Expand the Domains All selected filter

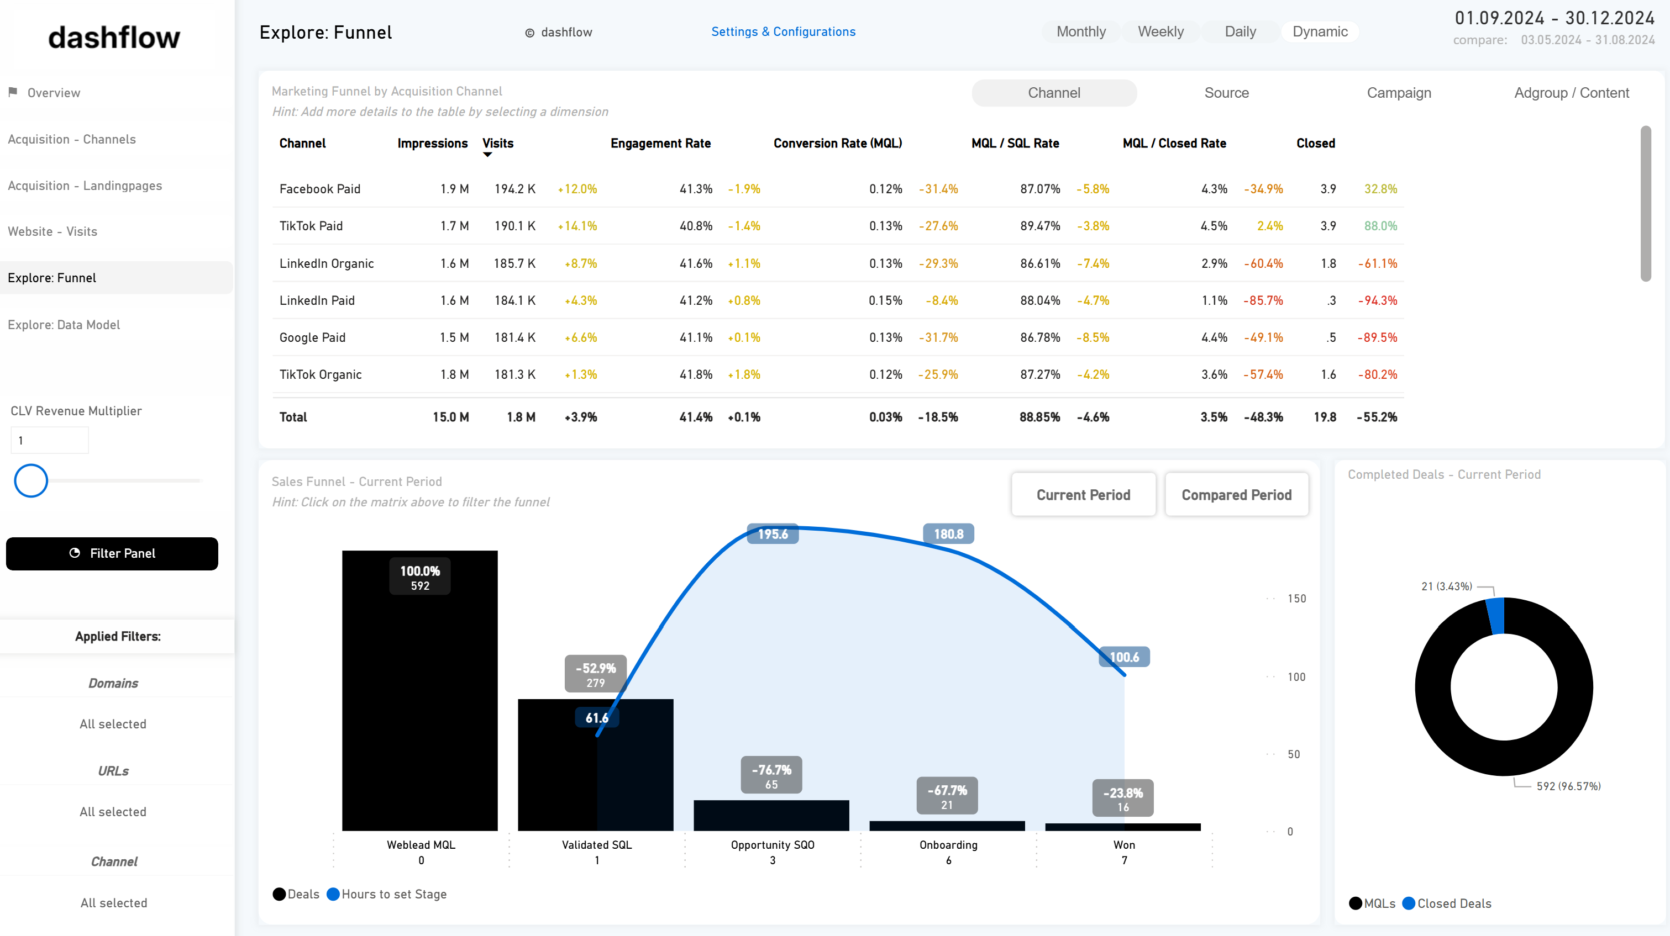pos(113,724)
